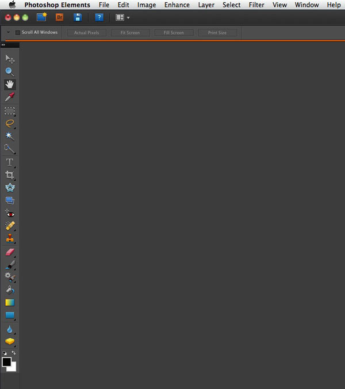Select the Zoom tool magnifier
345x389 pixels.
pyautogui.click(x=10, y=72)
